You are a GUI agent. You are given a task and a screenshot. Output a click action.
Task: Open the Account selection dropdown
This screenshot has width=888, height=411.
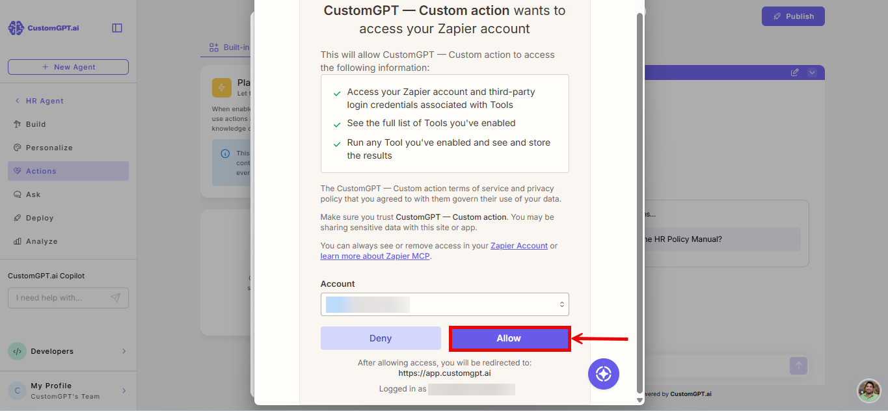(444, 304)
